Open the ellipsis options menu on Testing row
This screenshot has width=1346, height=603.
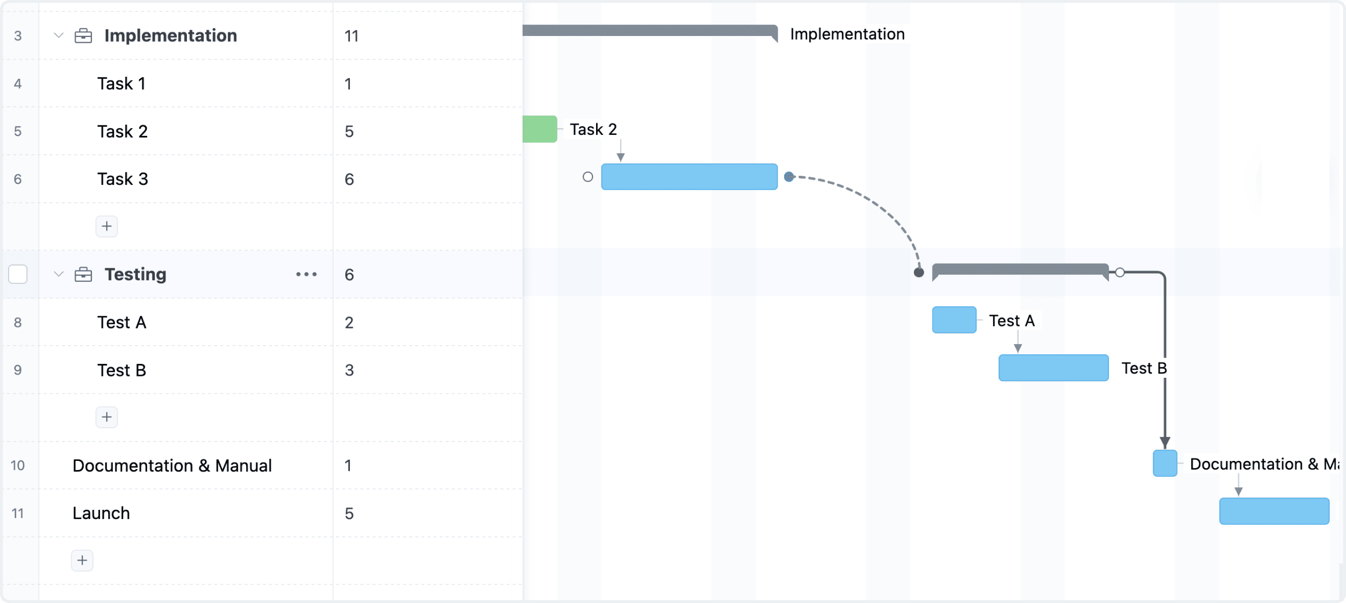coord(306,274)
